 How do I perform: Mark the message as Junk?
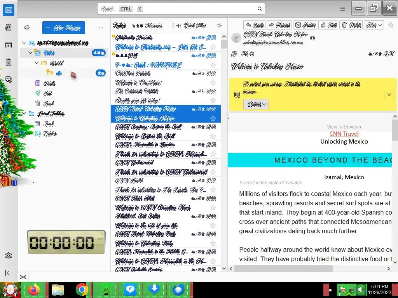pyautogui.click(x=328, y=25)
